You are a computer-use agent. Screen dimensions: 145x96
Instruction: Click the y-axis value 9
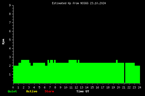pyautogui.click(x=10, y=5)
